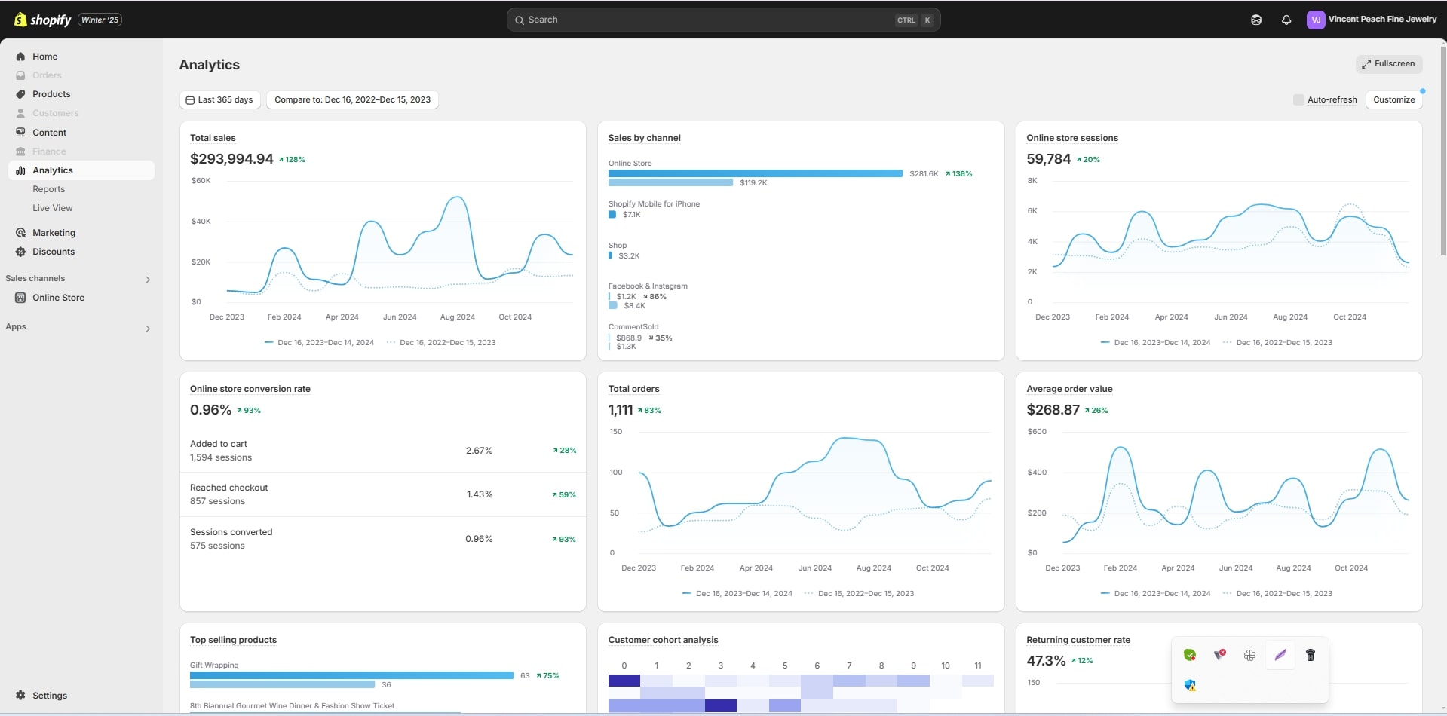Click the Windows Security shield tray icon
1447x716 pixels.
pyautogui.click(x=1190, y=685)
